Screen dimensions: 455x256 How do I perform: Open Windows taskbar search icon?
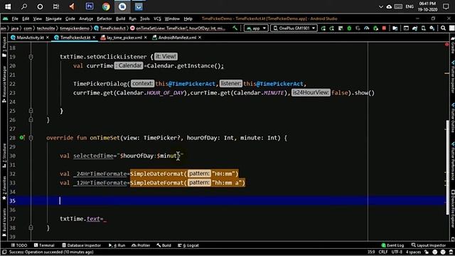pos(24,6)
